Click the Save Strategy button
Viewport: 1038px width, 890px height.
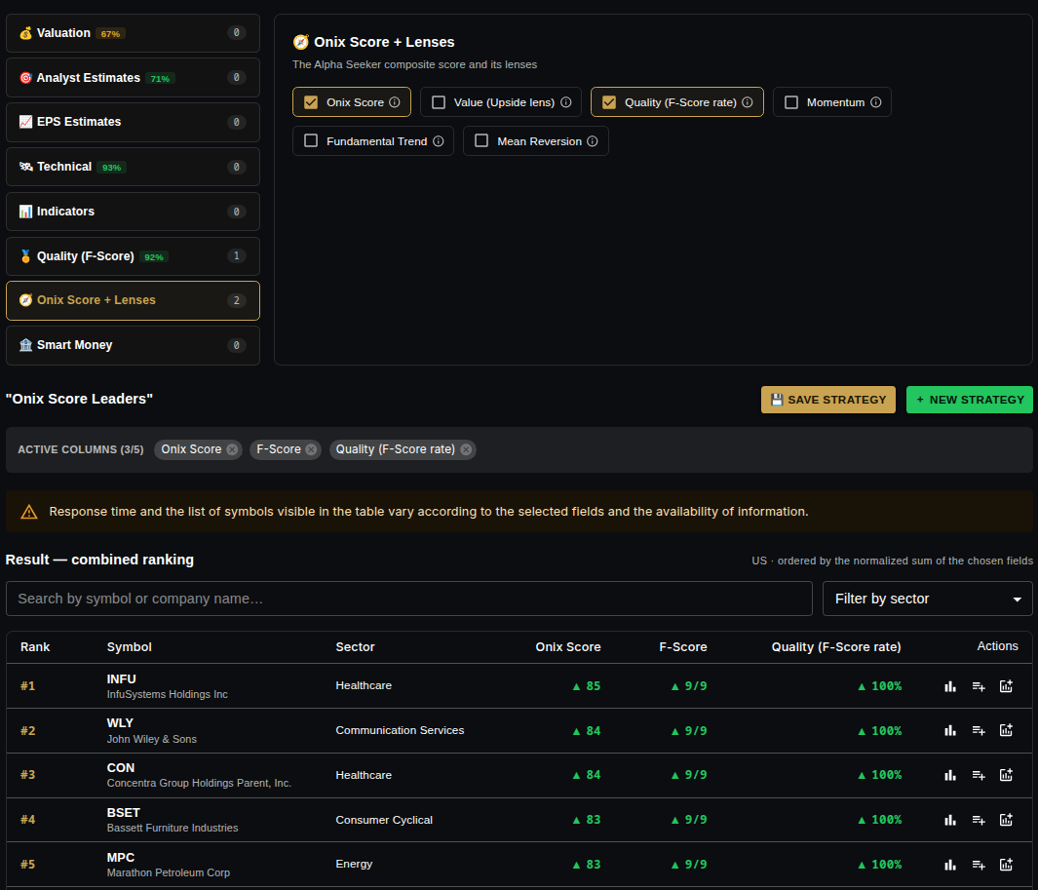[x=828, y=400]
